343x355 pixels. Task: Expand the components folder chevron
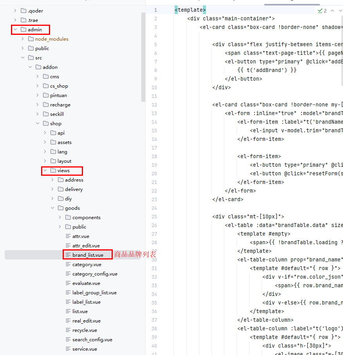coord(60,218)
